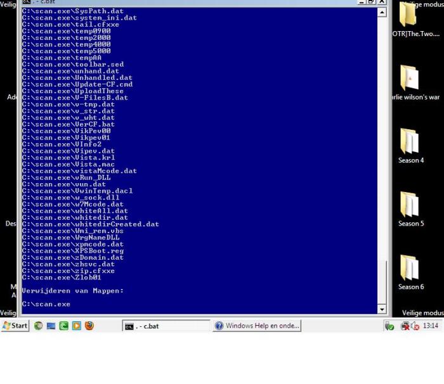Image resolution: width=444 pixels, height=384 pixels.
Task: Select the line C:\scan.exe\vun.dat
Action: (x=64, y=184)
